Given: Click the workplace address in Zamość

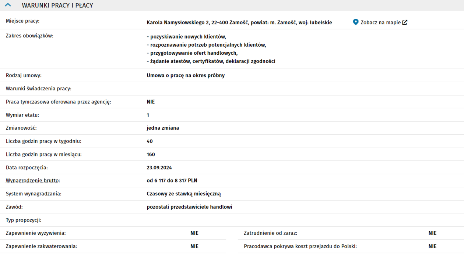Looking at the screenshot, I should pos(239,22).
